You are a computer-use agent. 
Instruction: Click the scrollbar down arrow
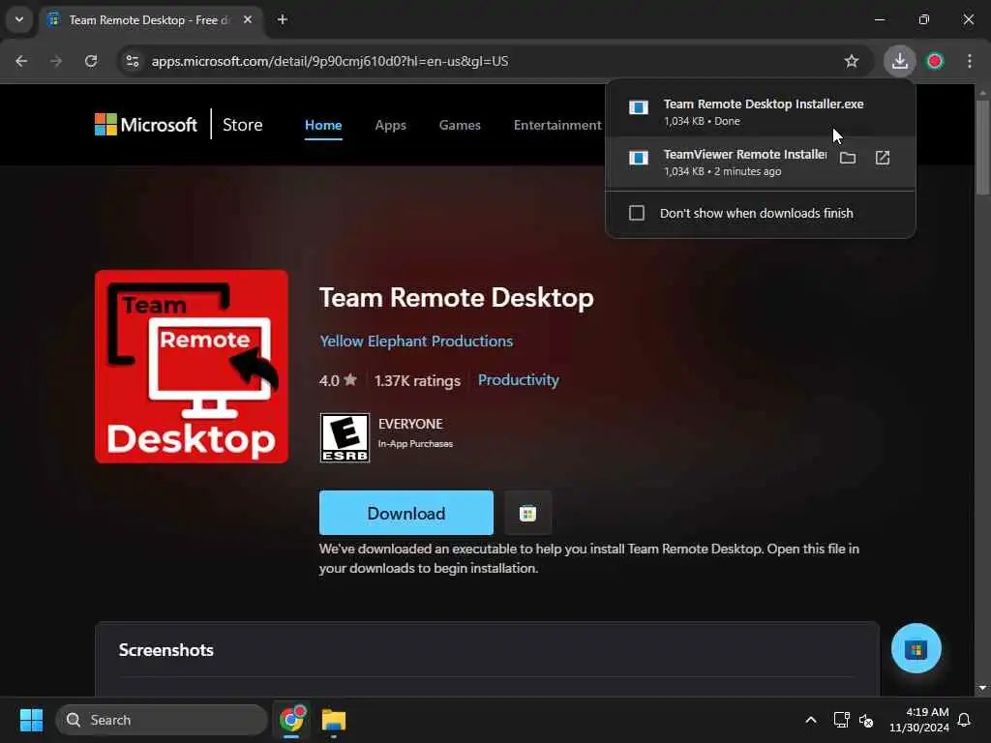pos(982,688)
